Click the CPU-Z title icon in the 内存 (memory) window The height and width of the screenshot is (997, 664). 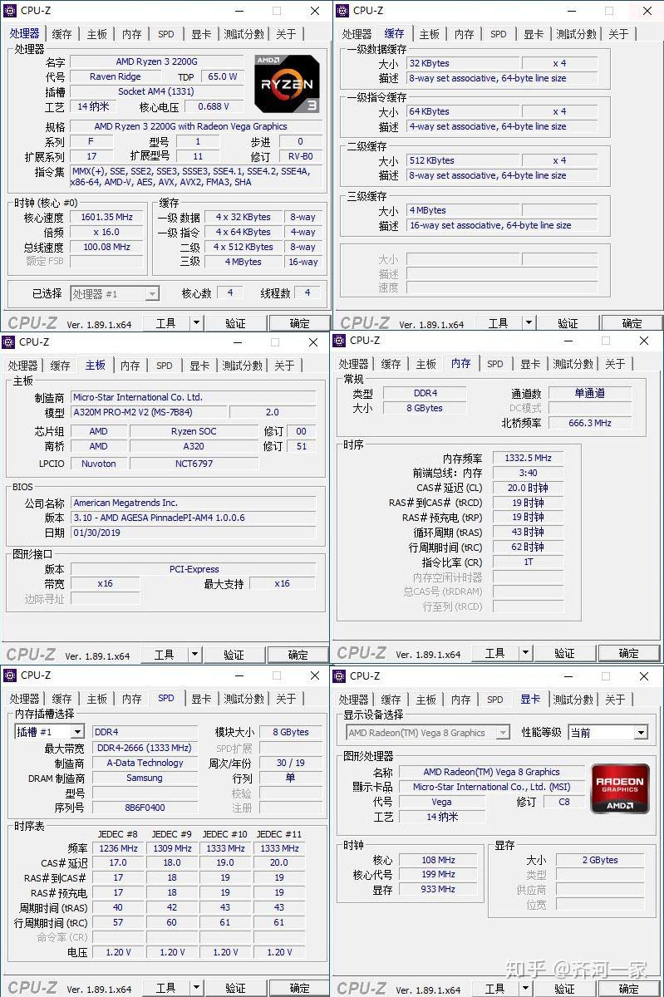click(x=339, y=341)
